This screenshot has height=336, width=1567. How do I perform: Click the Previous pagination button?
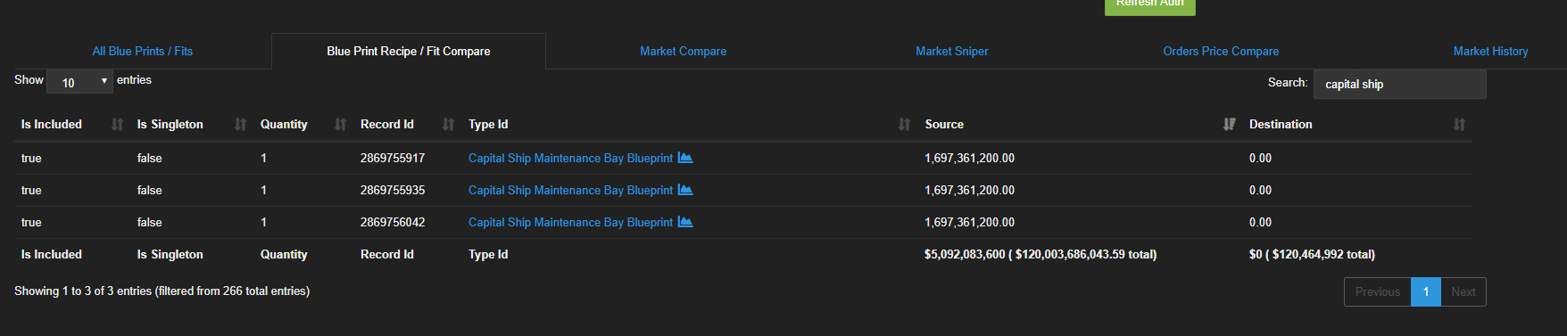click(1378, 291)
